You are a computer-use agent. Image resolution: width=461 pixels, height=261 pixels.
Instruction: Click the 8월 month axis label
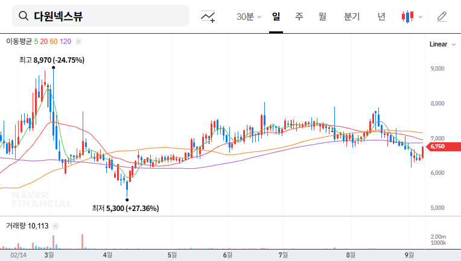coord(351,255)
